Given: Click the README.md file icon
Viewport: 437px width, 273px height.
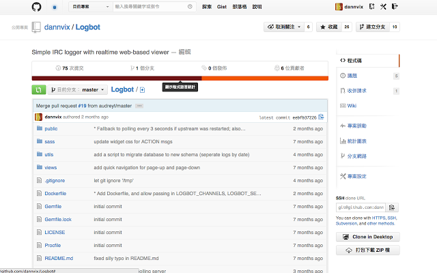Looking at the screenshot, I should pos(40,258).
